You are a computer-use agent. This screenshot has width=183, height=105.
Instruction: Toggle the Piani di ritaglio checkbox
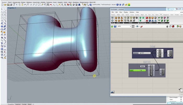[x=181, y=97]
